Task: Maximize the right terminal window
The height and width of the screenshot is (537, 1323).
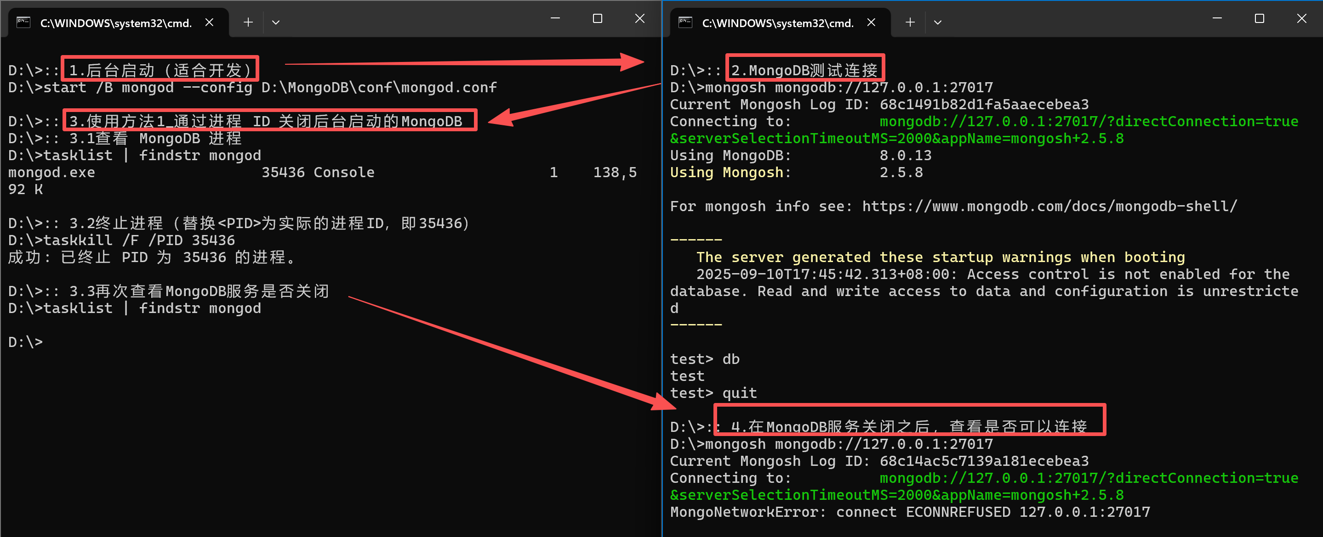Action: click(1259, 18)
